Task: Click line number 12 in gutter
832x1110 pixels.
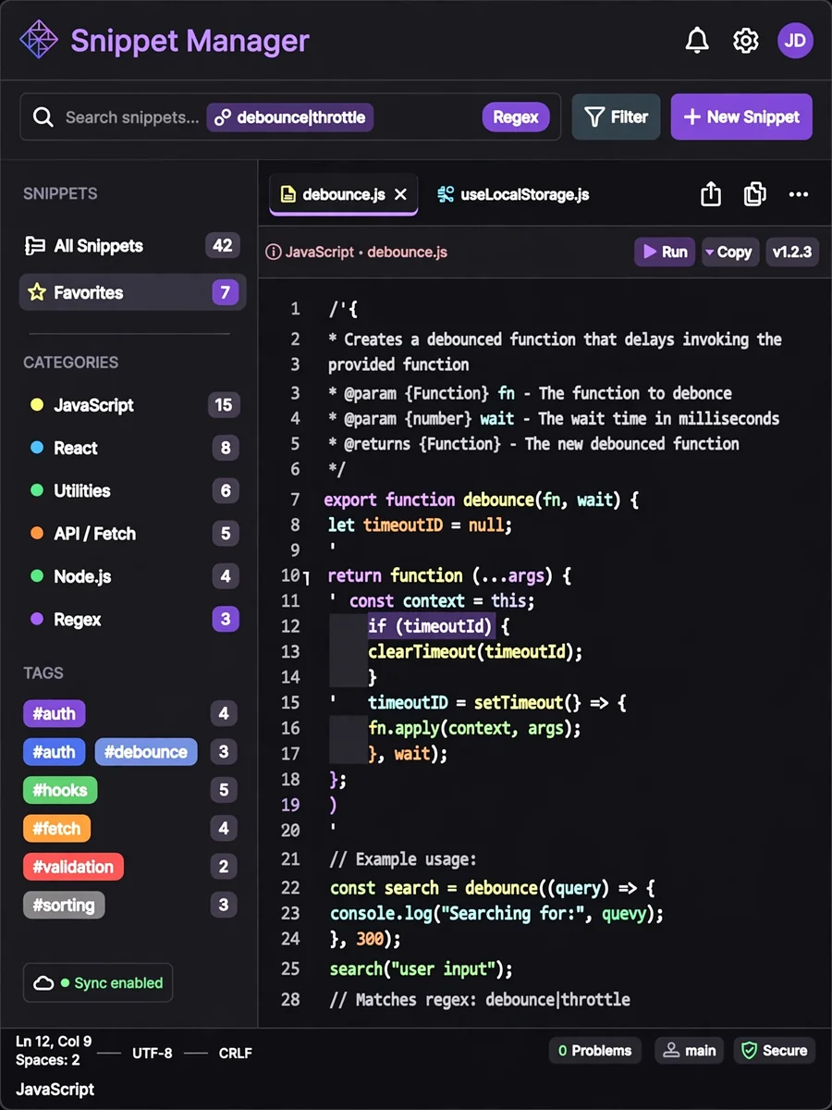Action: 290,626
